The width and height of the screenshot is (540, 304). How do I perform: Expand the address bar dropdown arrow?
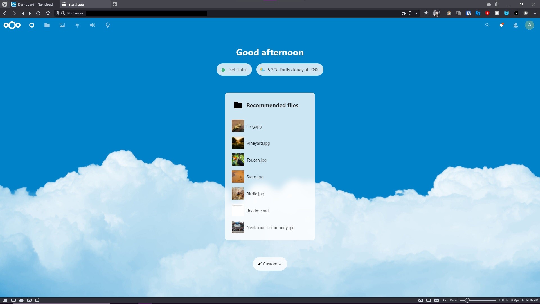click(417, 13)
